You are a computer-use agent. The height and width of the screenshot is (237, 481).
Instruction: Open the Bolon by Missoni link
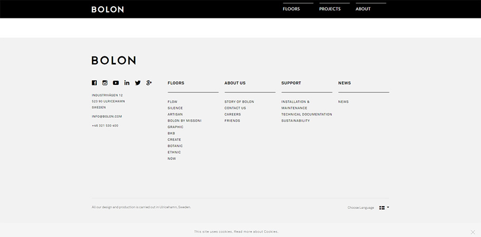tap(184, 121)
